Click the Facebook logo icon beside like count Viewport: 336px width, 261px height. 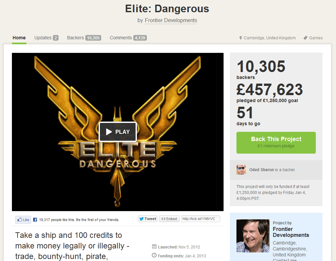pyautogui.click(x=35, y=220)
